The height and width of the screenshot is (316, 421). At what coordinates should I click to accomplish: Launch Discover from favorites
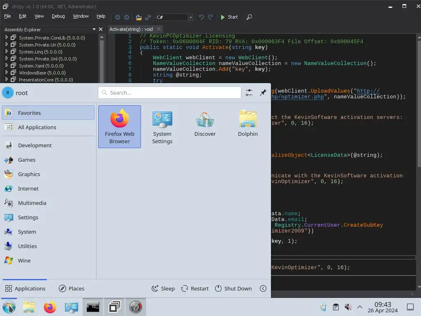pos(205,127)
